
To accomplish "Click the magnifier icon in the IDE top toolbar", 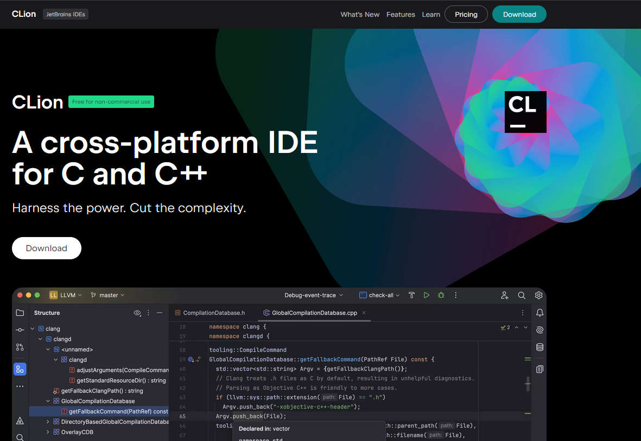I will click(x=522, y=295).
